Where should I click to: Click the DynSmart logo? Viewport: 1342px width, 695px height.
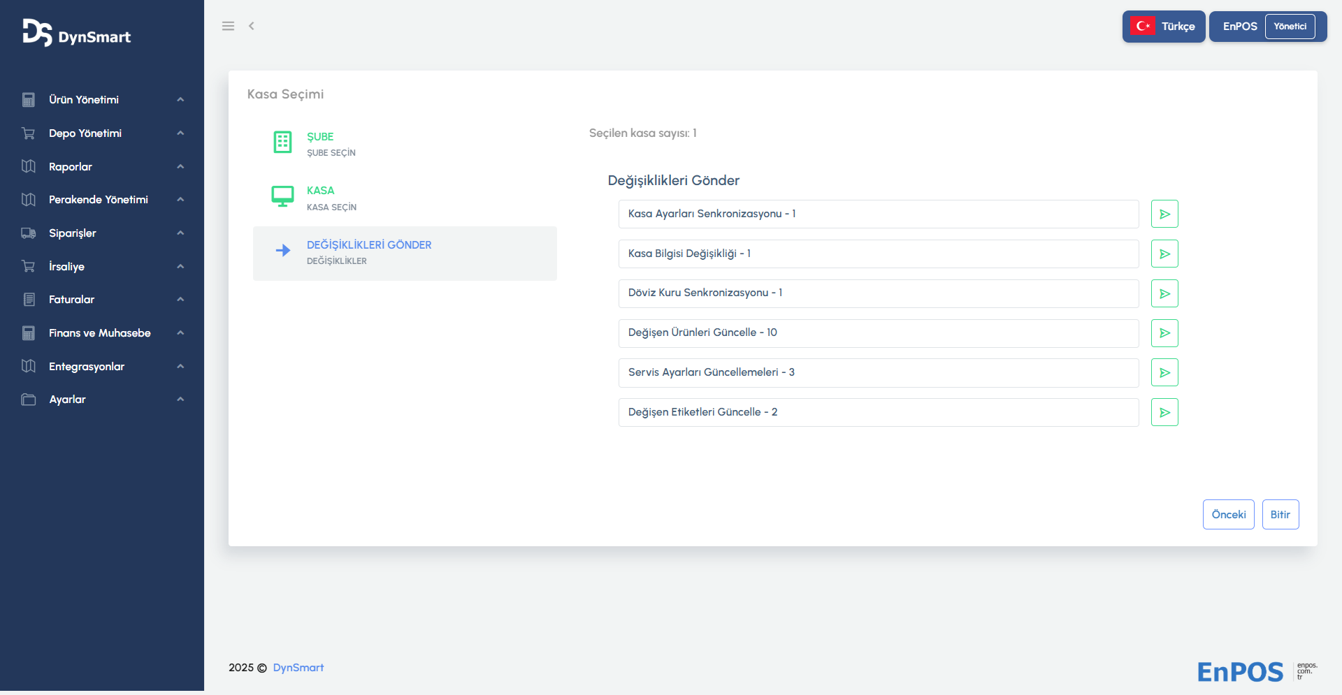[x=77, y=34]
